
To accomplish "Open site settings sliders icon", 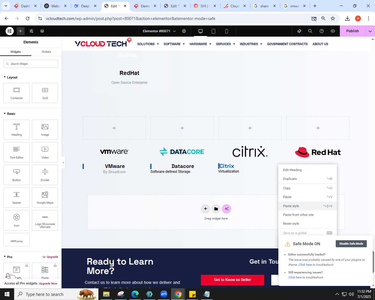I will [31, 31].
